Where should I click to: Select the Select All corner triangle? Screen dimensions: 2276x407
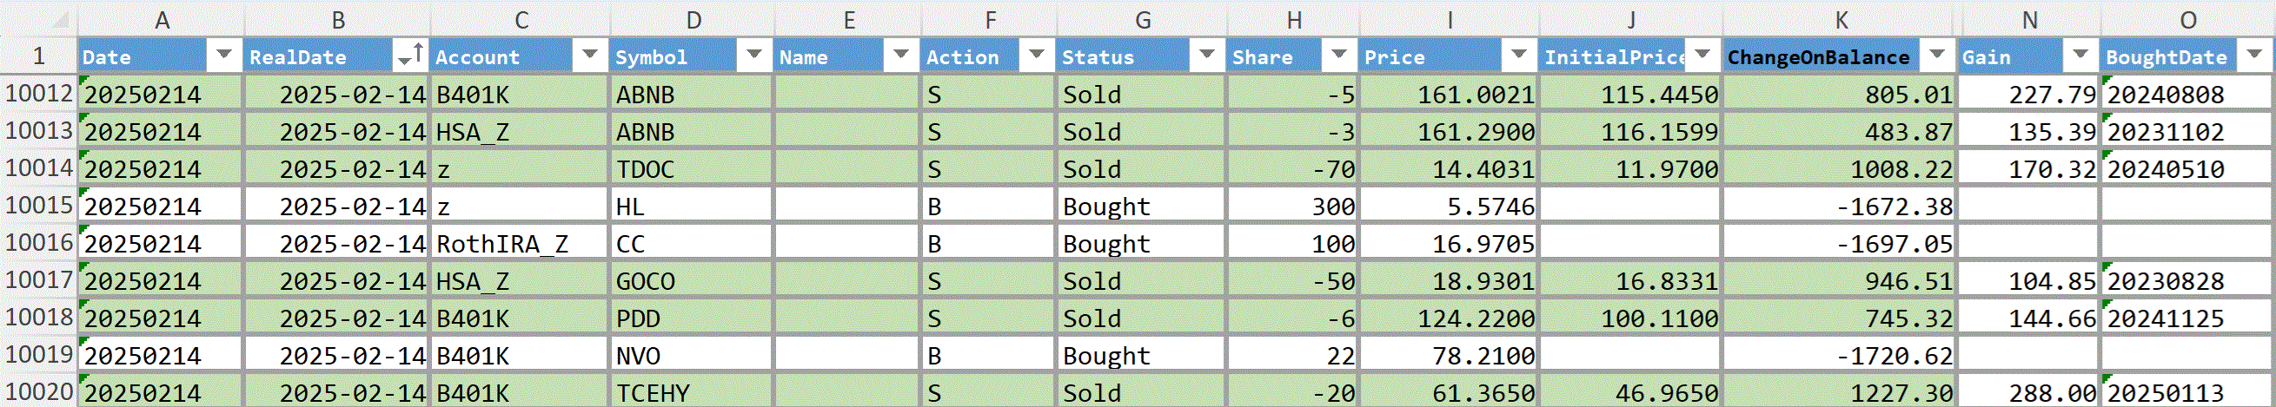pyautogui.click(x=58, y=19)
